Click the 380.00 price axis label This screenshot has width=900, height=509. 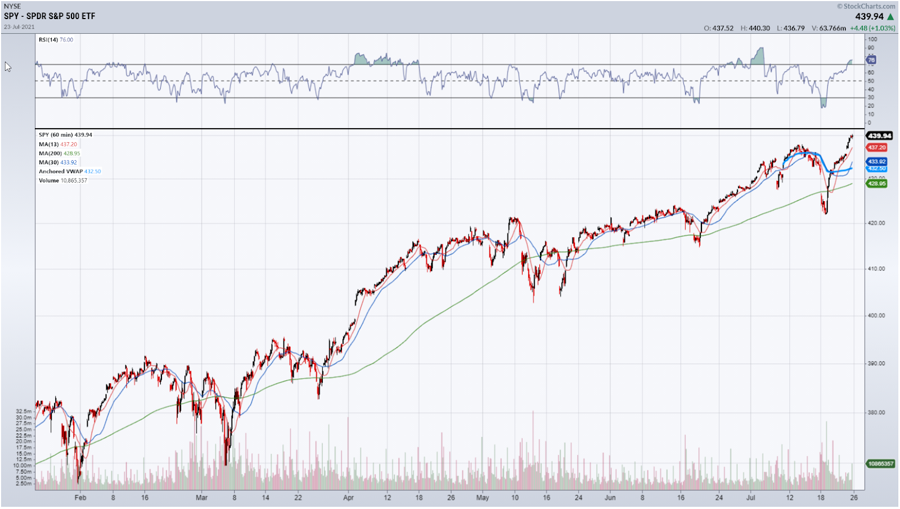[x=876, y=412]
